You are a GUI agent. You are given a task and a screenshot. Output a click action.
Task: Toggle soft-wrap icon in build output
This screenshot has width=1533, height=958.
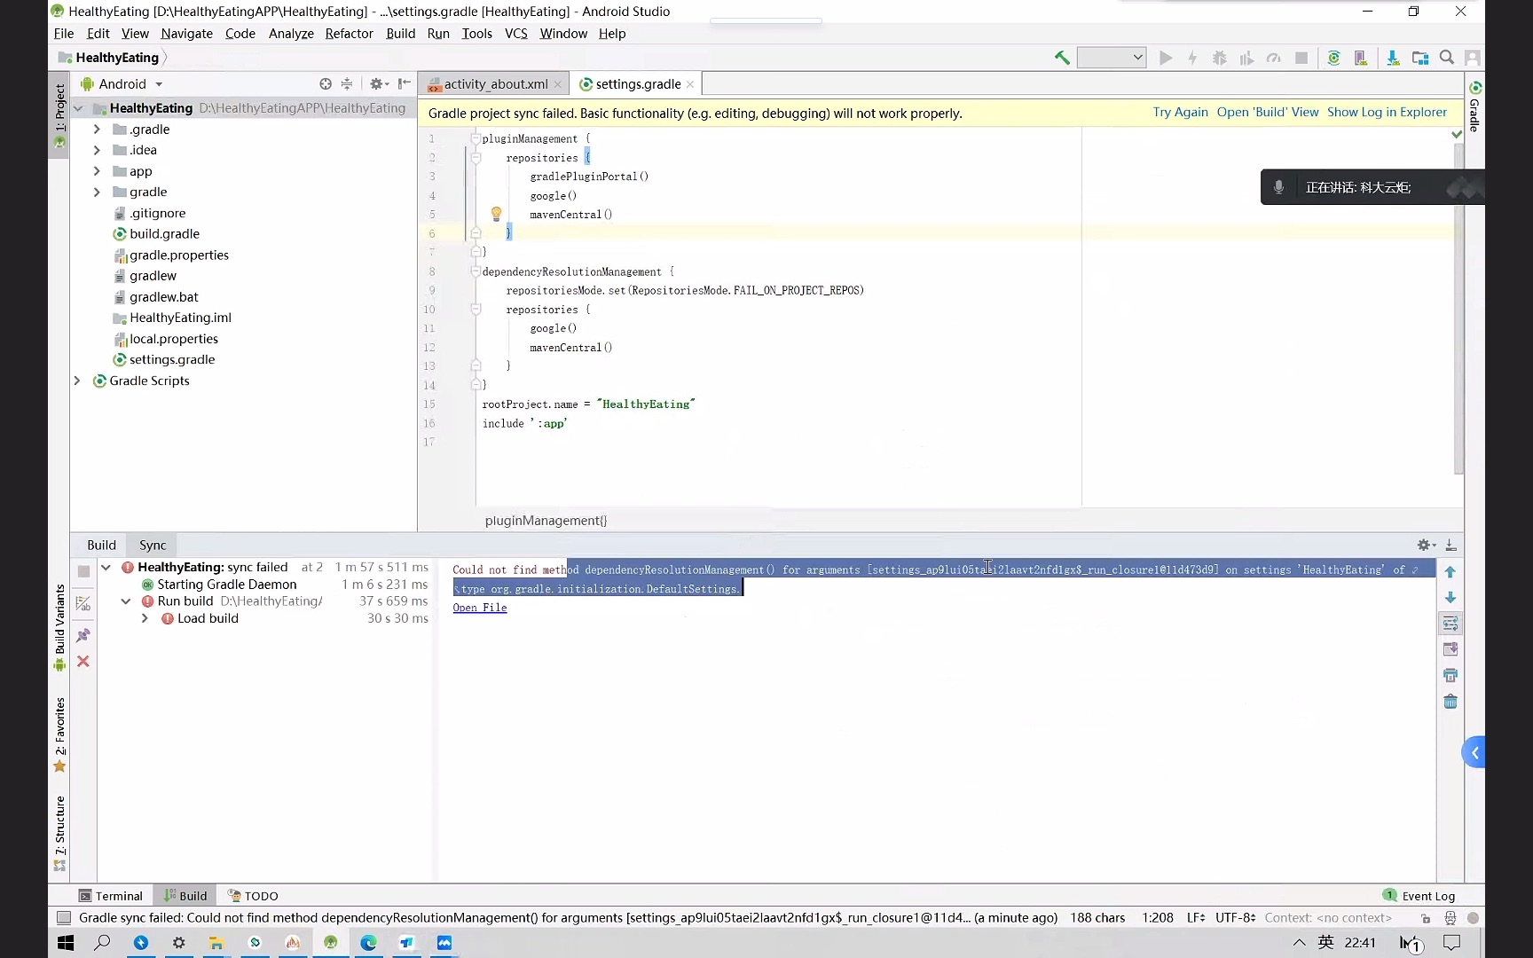point(1450,624)
